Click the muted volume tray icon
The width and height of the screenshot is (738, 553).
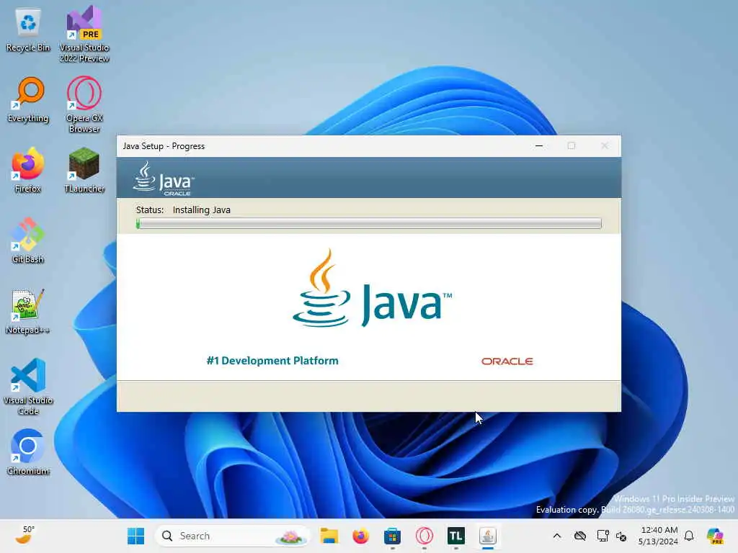(x=621, y=536)
